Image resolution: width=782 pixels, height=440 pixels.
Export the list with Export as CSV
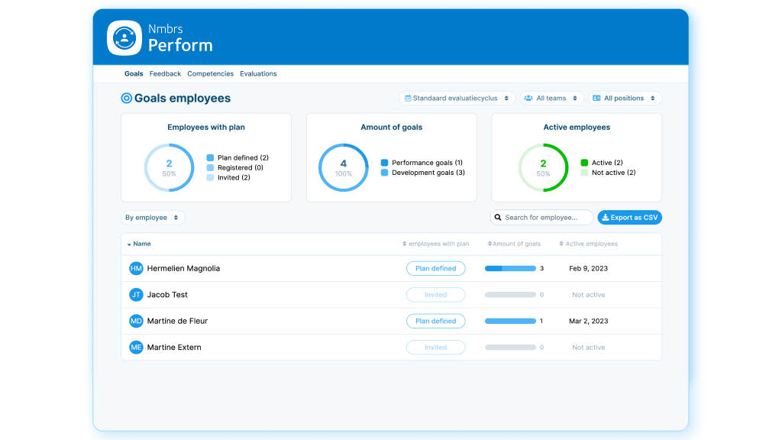tap(630, 218)
